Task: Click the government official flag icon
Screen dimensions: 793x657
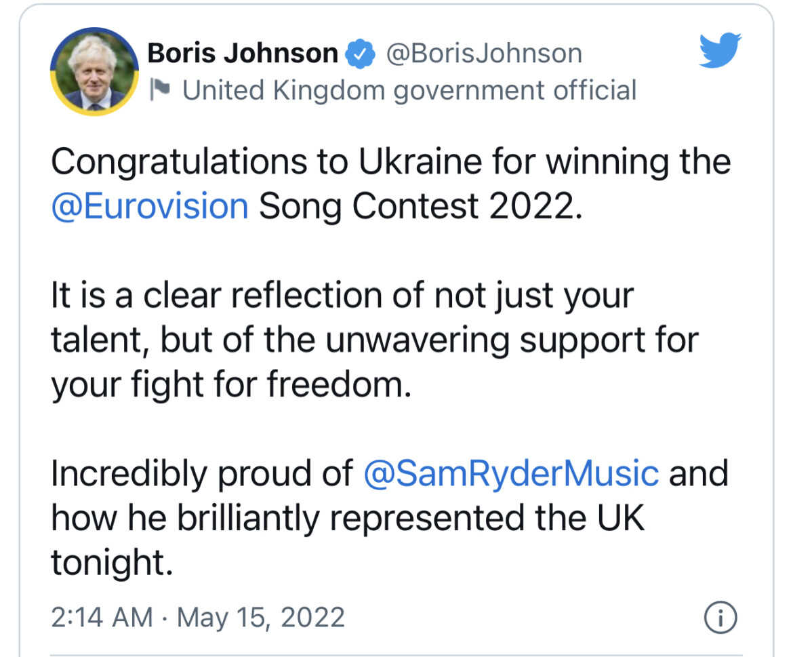Action: 160,90
